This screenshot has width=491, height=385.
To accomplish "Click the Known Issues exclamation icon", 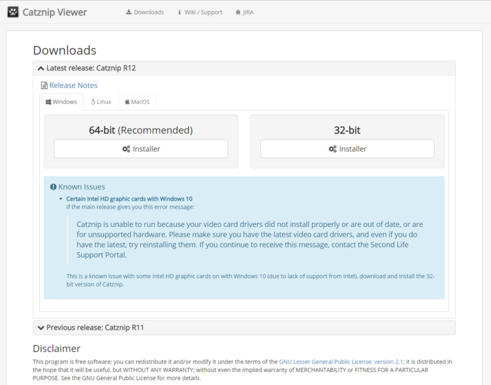I will click(x=53, y=187).
